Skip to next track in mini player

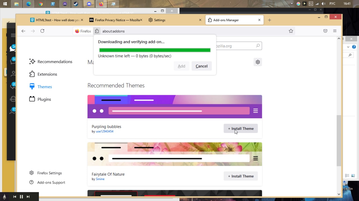point(28,197)
